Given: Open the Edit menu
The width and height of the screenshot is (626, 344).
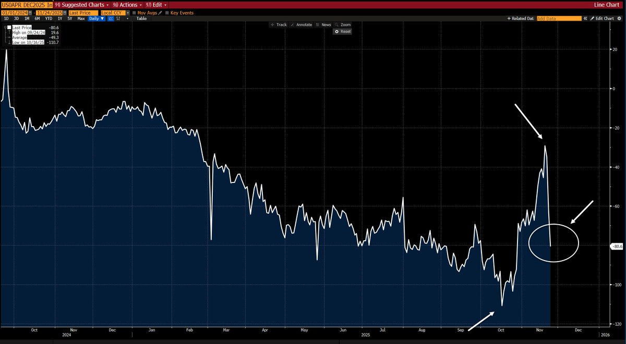Looking at the screenshot, I should (x=157, y=4).
